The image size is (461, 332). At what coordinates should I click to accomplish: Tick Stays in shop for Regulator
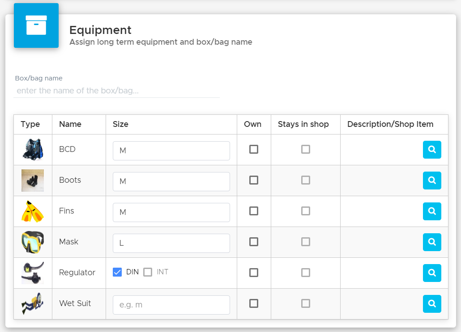(306, 273)
